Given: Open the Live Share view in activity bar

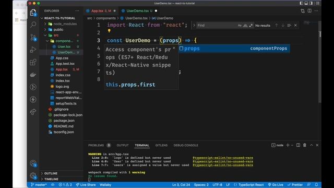Looking at the screenshot, I should click(x=33, y=112).
